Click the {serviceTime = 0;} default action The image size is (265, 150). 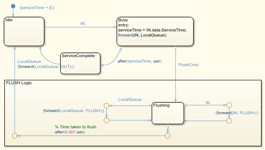pyautogui.click(x=37, y=8)
